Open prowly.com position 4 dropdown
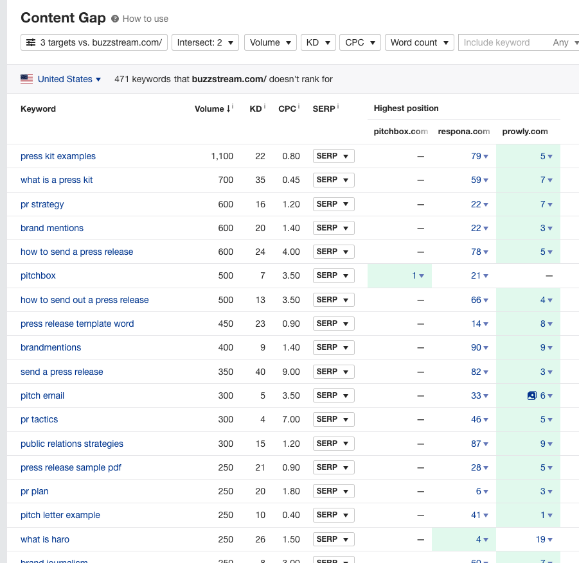 (546, 300)
